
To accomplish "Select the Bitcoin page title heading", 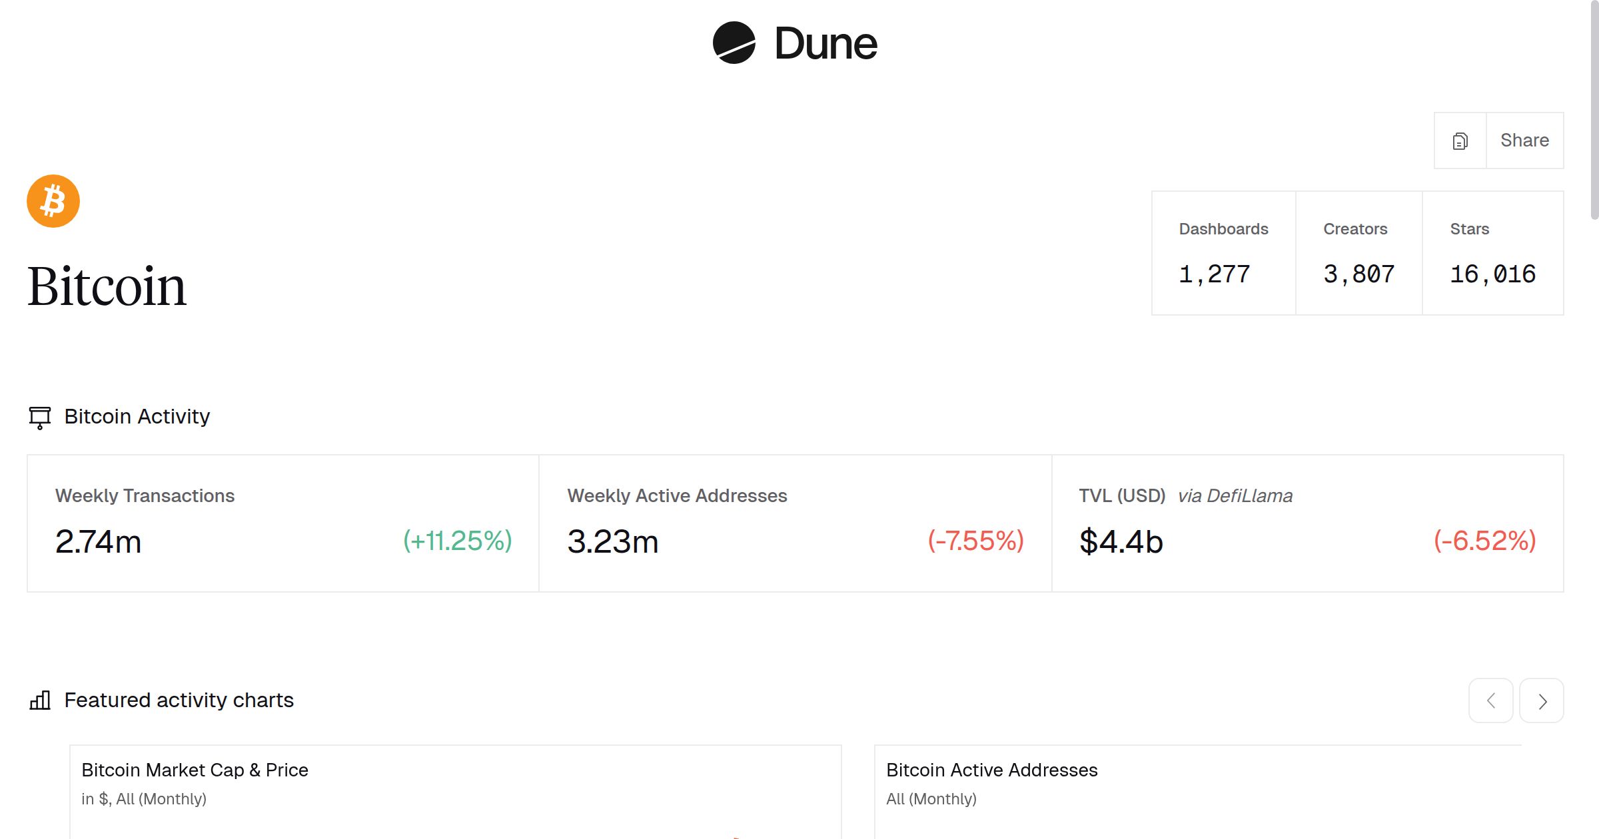I will [107, 286].
